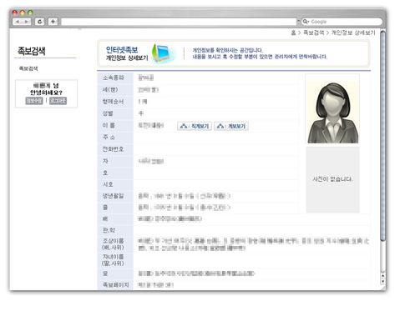
Task: Click the 소속종파 row label
Action: 114,78
